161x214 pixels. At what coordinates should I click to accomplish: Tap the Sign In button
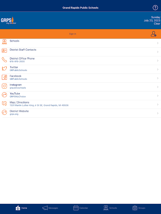click(x=72, y=34)
